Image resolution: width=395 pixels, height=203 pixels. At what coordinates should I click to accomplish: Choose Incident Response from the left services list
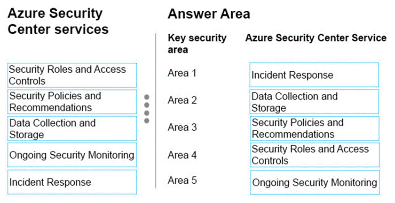point(72,182)
